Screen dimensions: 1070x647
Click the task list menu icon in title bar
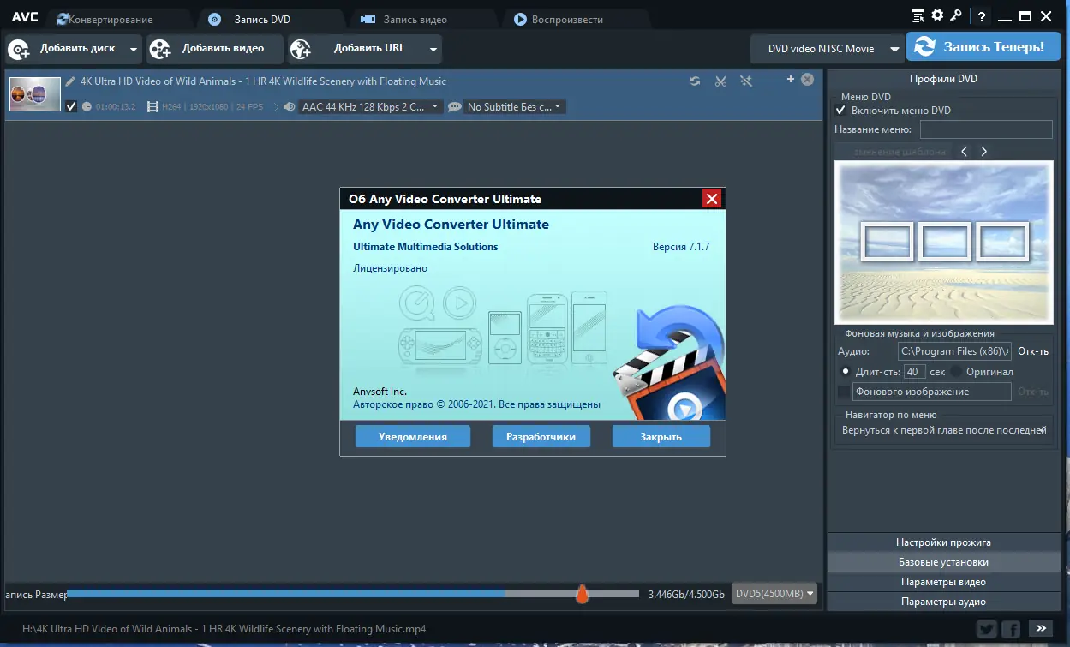[918, 15]
